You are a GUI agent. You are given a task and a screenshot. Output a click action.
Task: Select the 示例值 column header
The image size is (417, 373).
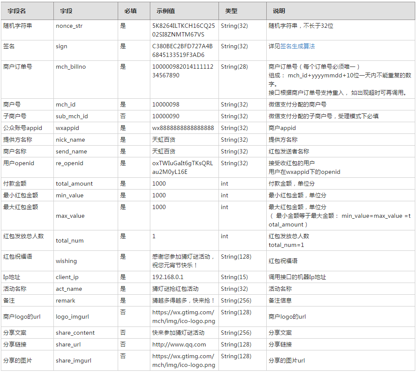pos(165,11)
